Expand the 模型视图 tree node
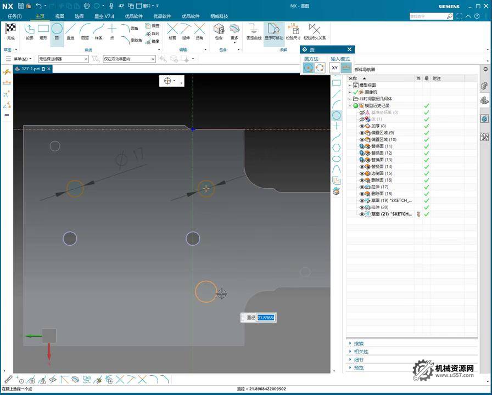The image size is (492, 395). click(x=350, y=86)
